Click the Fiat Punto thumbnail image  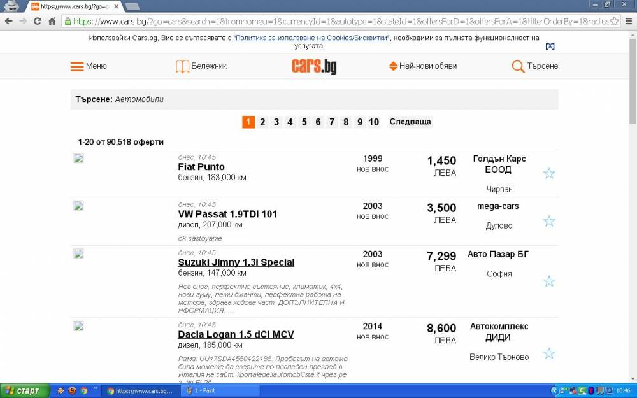(x=79, y=159)
